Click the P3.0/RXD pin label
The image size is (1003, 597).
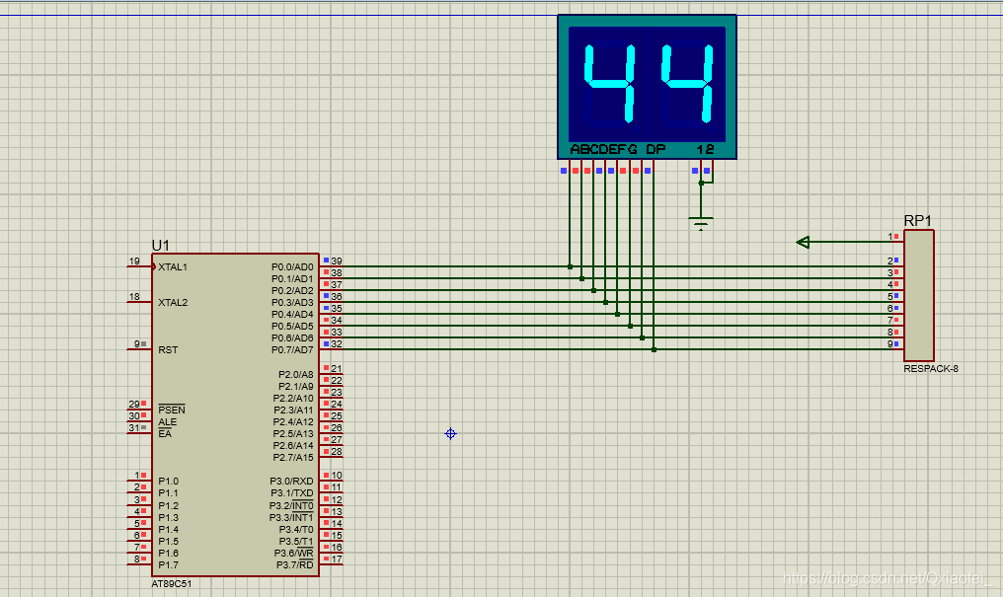(291, 481)
